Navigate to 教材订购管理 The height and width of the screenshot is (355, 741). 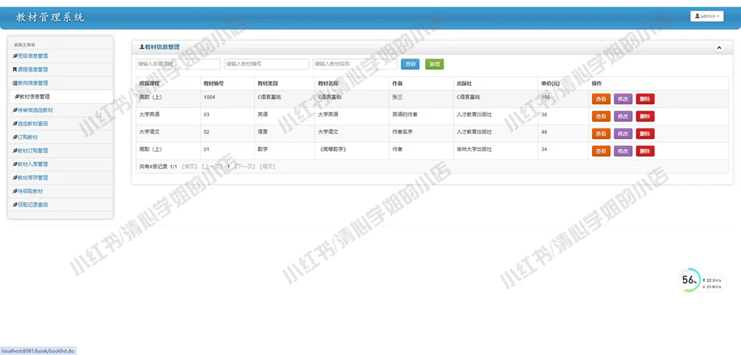click(30, 150)
